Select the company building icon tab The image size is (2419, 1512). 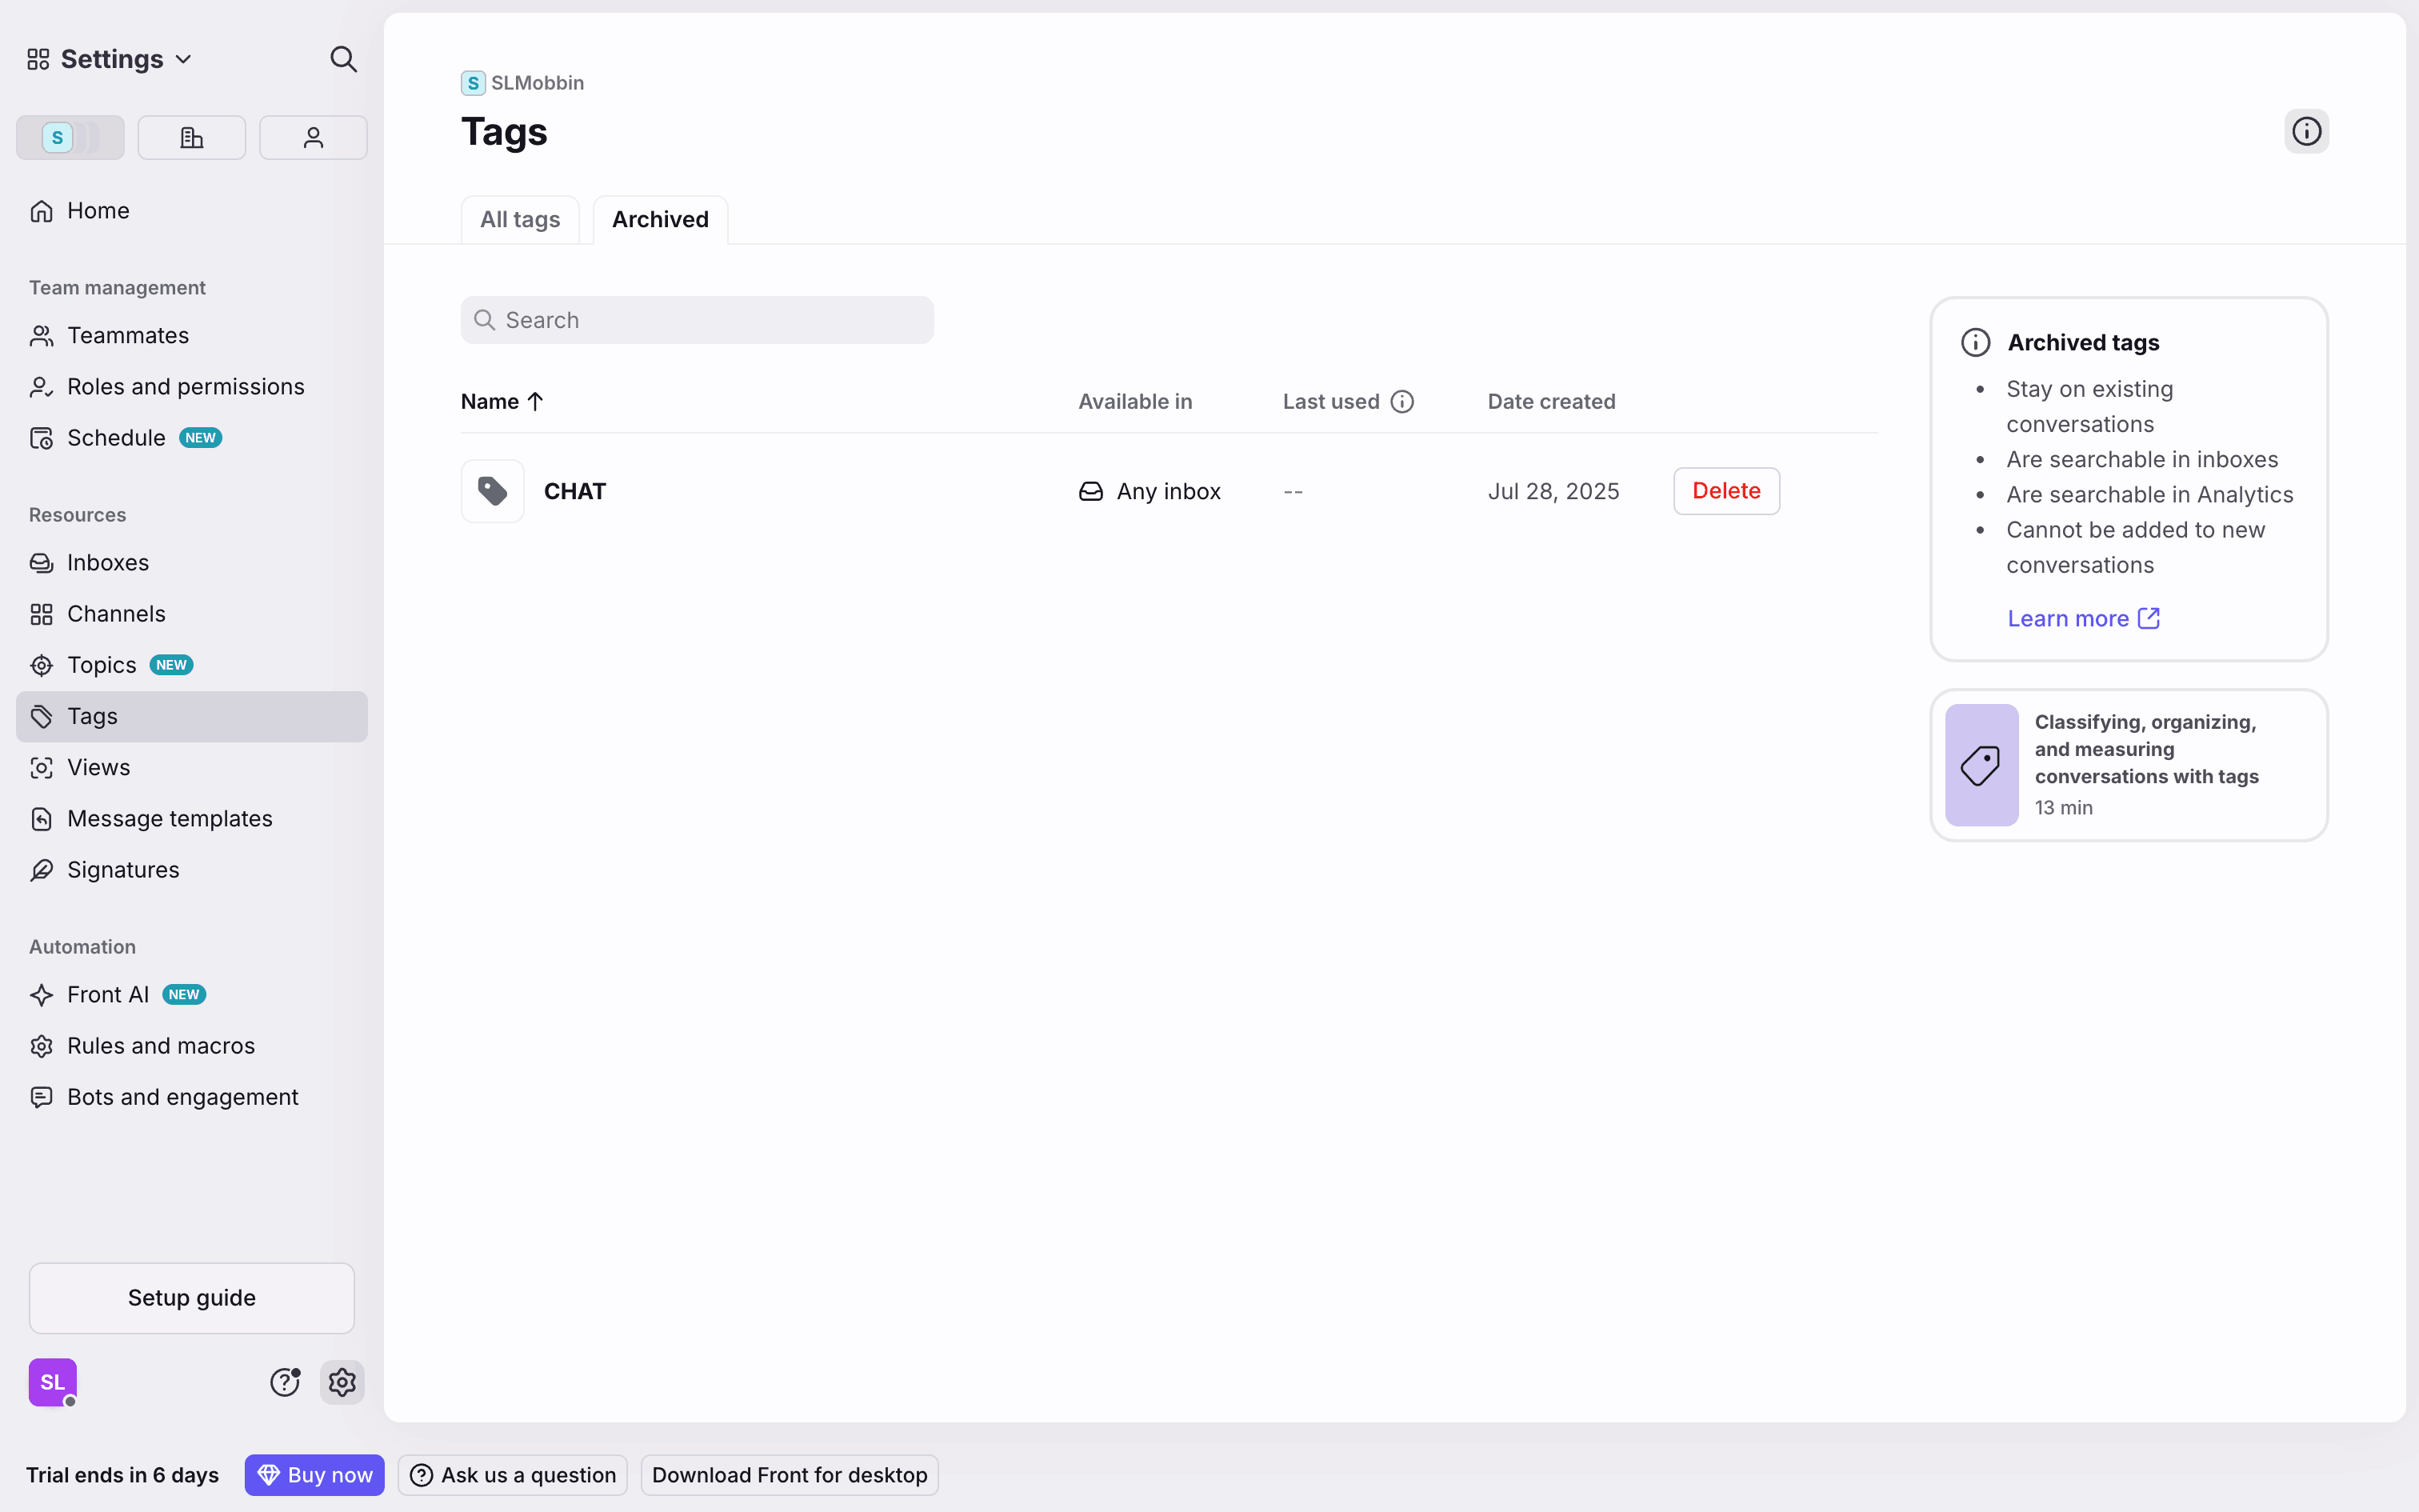click(x=191, y=138)
